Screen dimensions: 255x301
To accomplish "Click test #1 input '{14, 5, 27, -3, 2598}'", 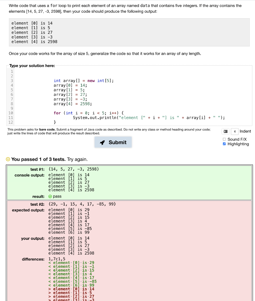I will pos(74,169).
